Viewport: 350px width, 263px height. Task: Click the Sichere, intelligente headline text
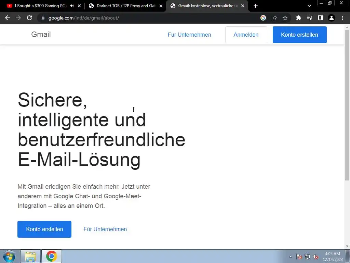click(101, 130)
